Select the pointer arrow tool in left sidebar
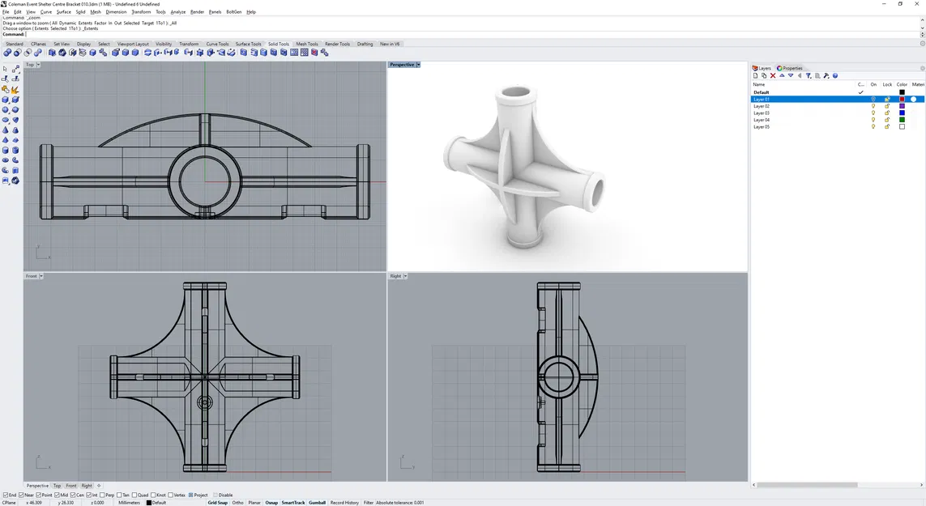The width and height of the screenshot is (926, 506). [6, 69]
